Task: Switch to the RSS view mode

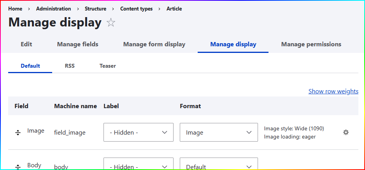Action: tap(70, 66)
